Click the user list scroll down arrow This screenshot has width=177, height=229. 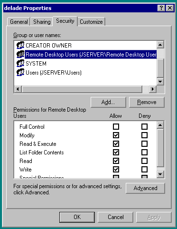[160, 82]
